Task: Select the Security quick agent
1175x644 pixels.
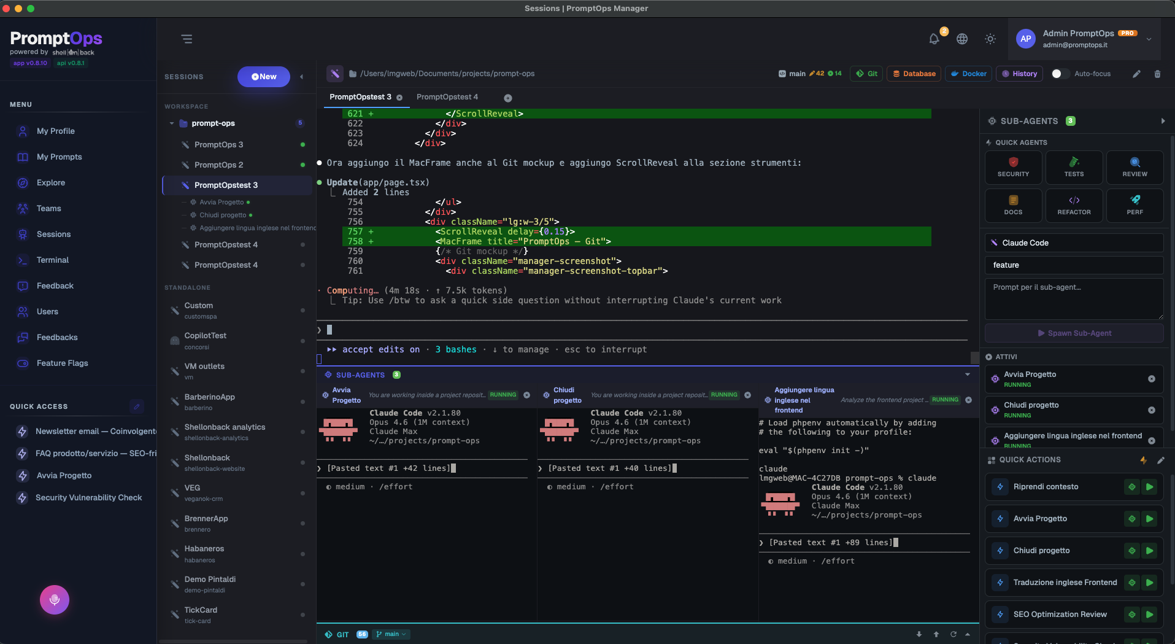Action: tap(1012, 167)
